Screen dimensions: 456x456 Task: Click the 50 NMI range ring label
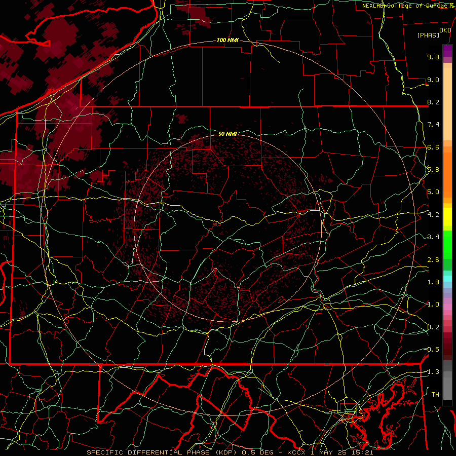coord(227,134)
